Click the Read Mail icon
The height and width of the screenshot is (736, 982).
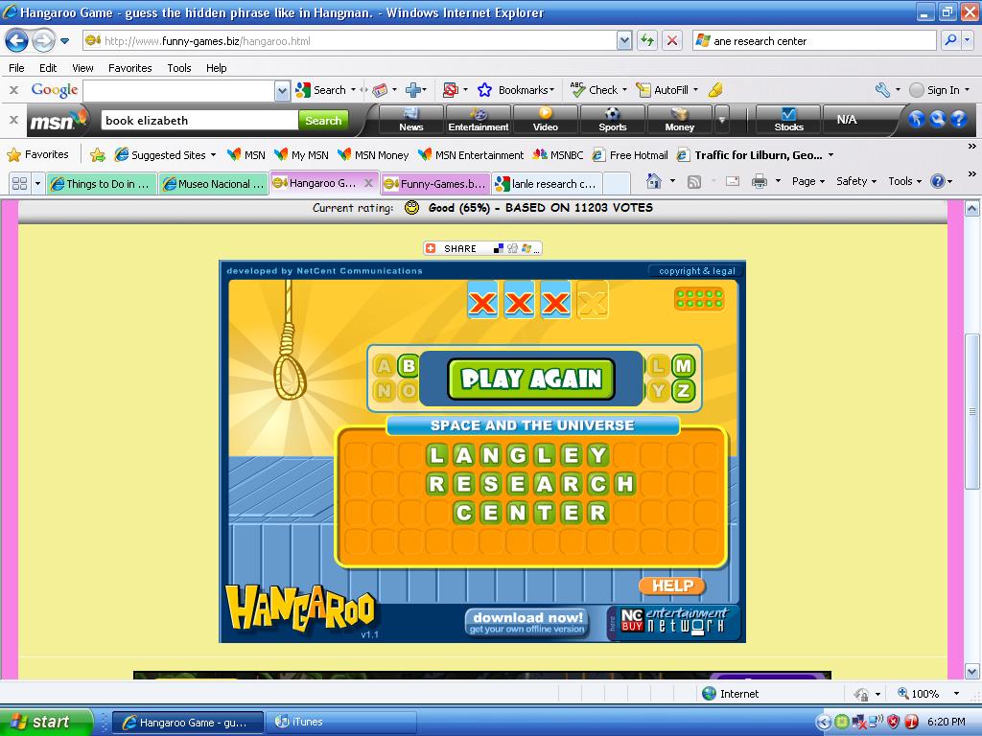pos(732,181)
